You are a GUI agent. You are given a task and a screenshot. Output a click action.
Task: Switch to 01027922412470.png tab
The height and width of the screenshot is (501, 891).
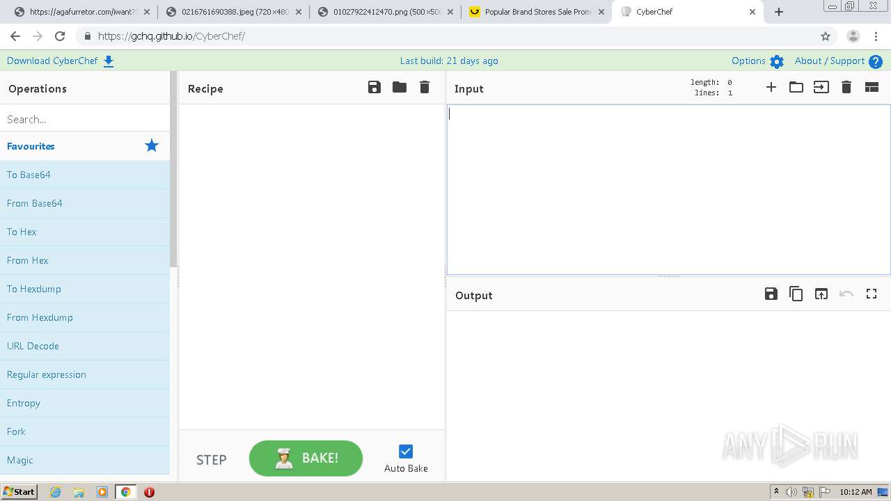(x=386, y=12)
